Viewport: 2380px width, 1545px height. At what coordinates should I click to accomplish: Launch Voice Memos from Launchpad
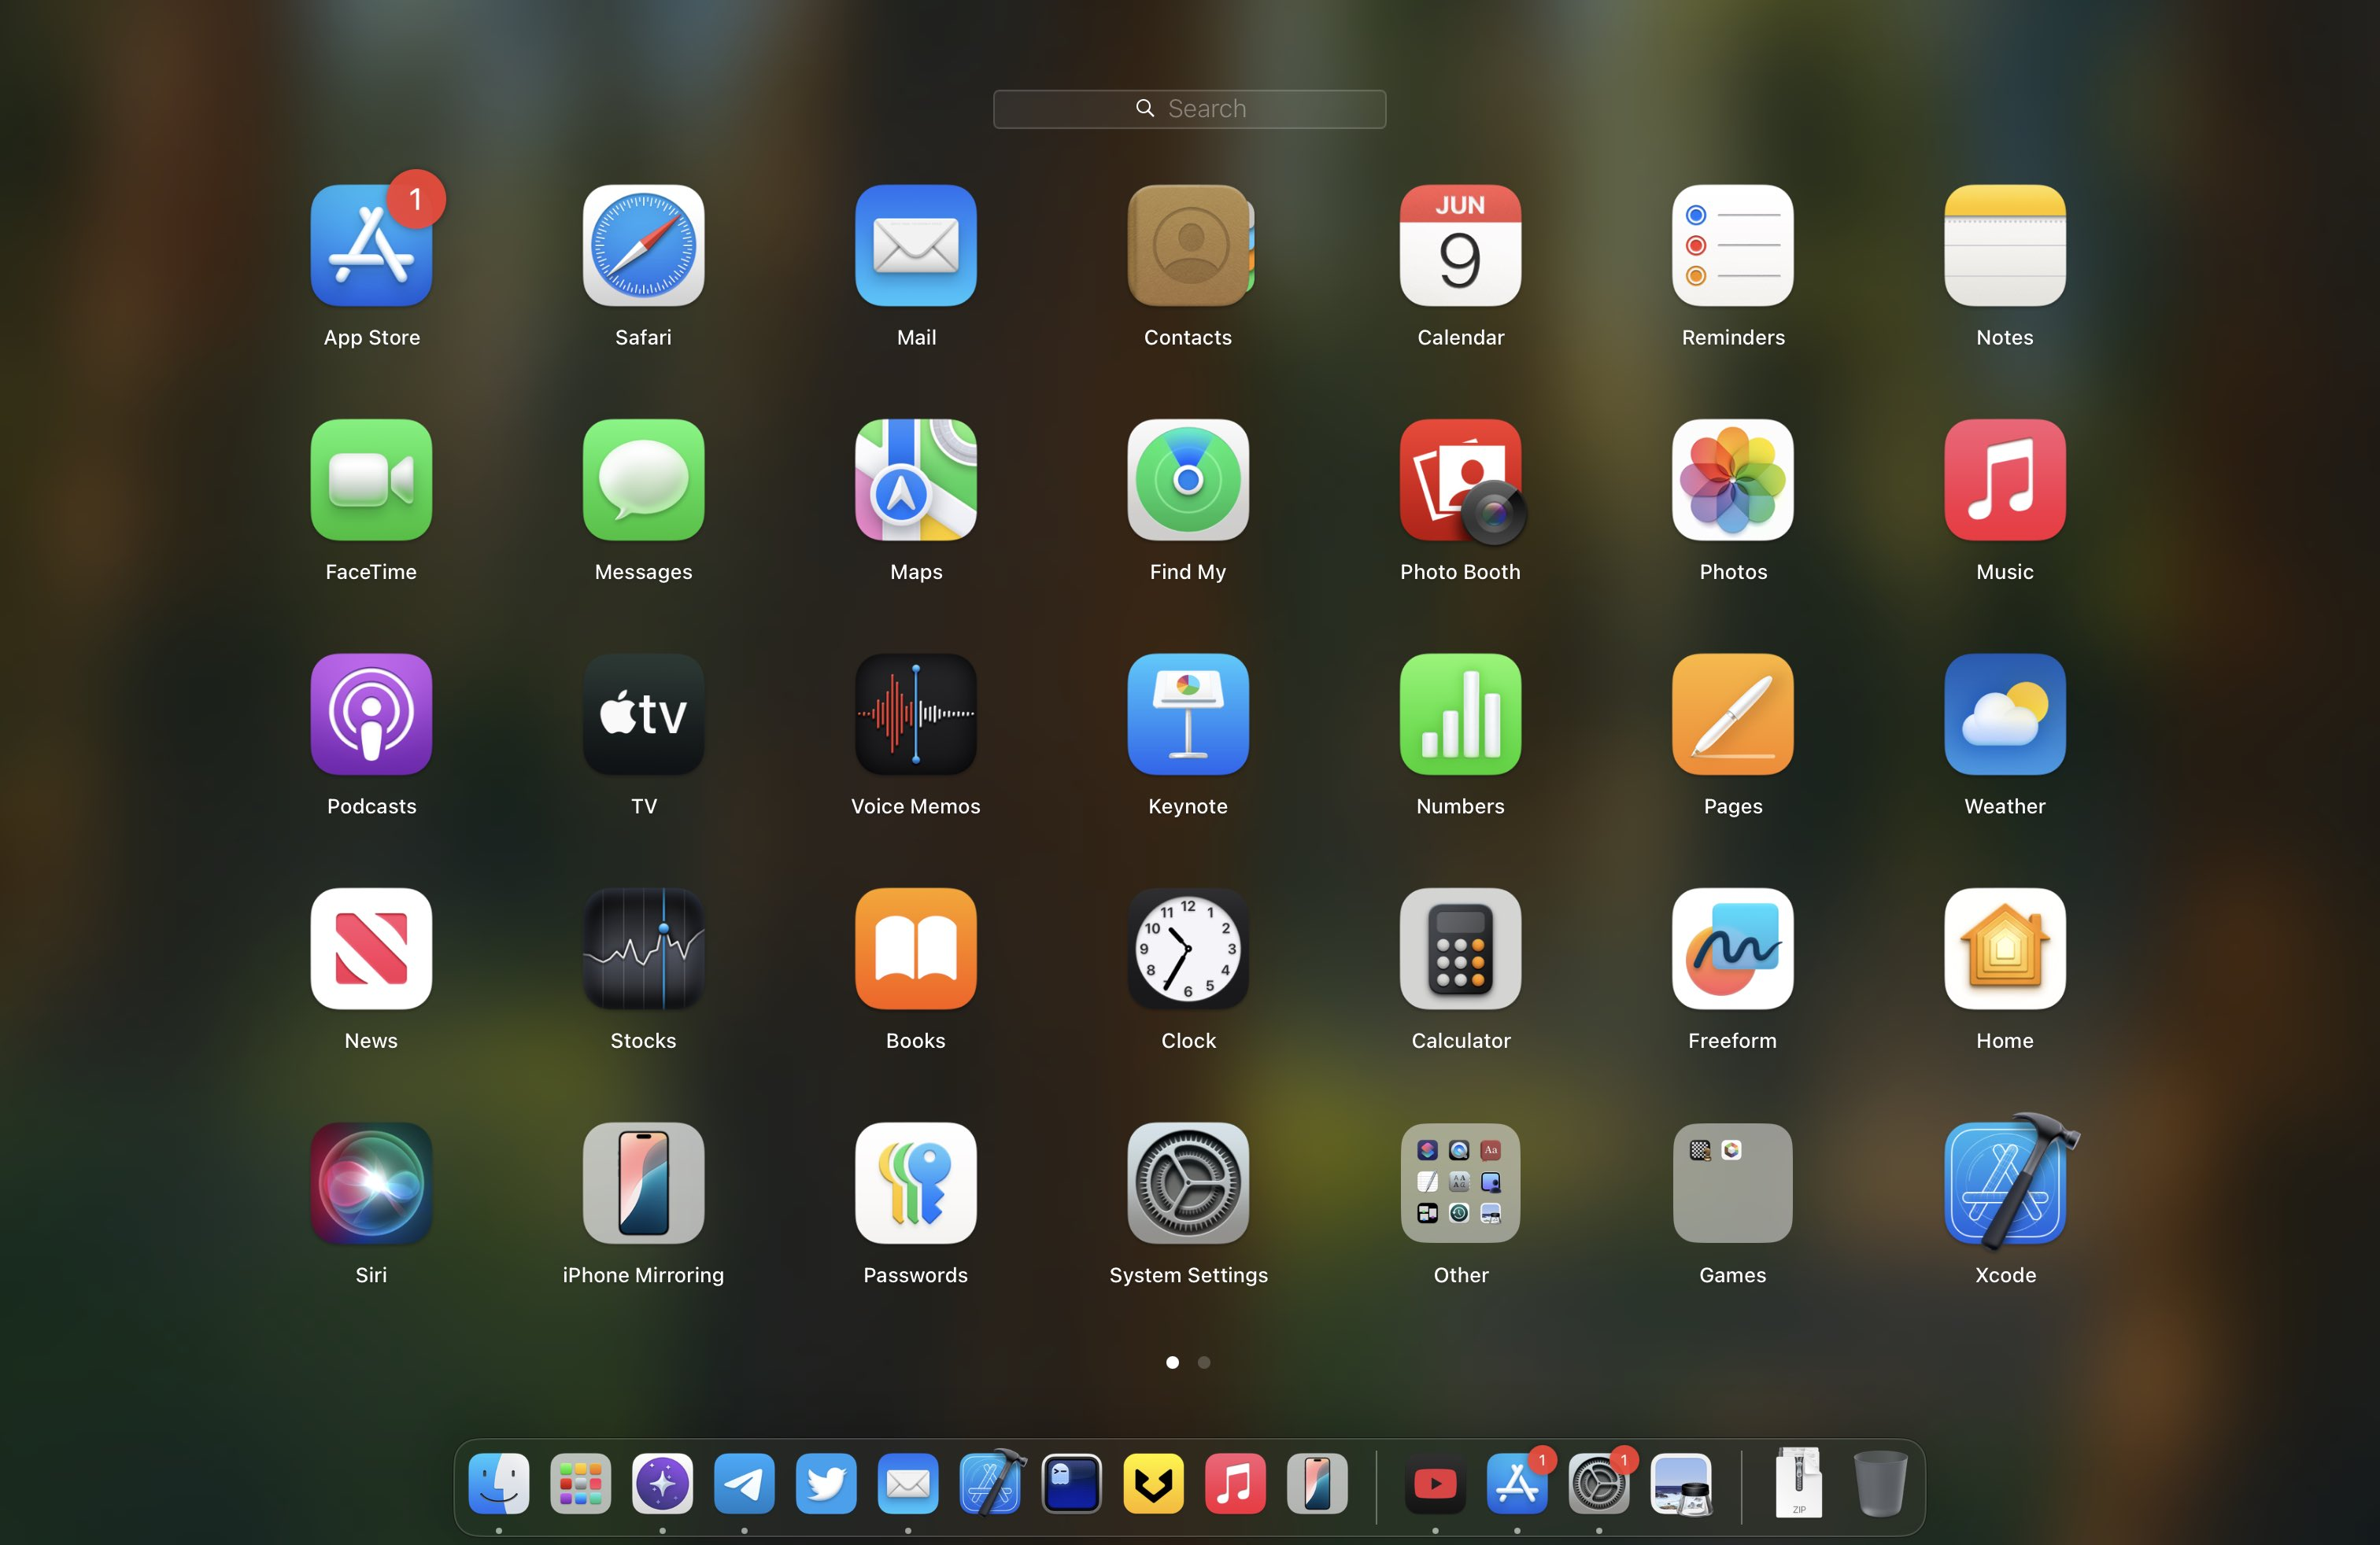pyautogui.click(x=915, y=714)
